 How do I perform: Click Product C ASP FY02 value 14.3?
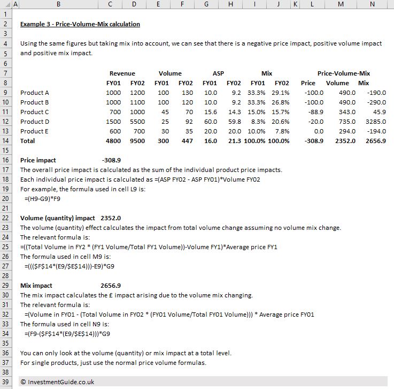click(235, 112)
